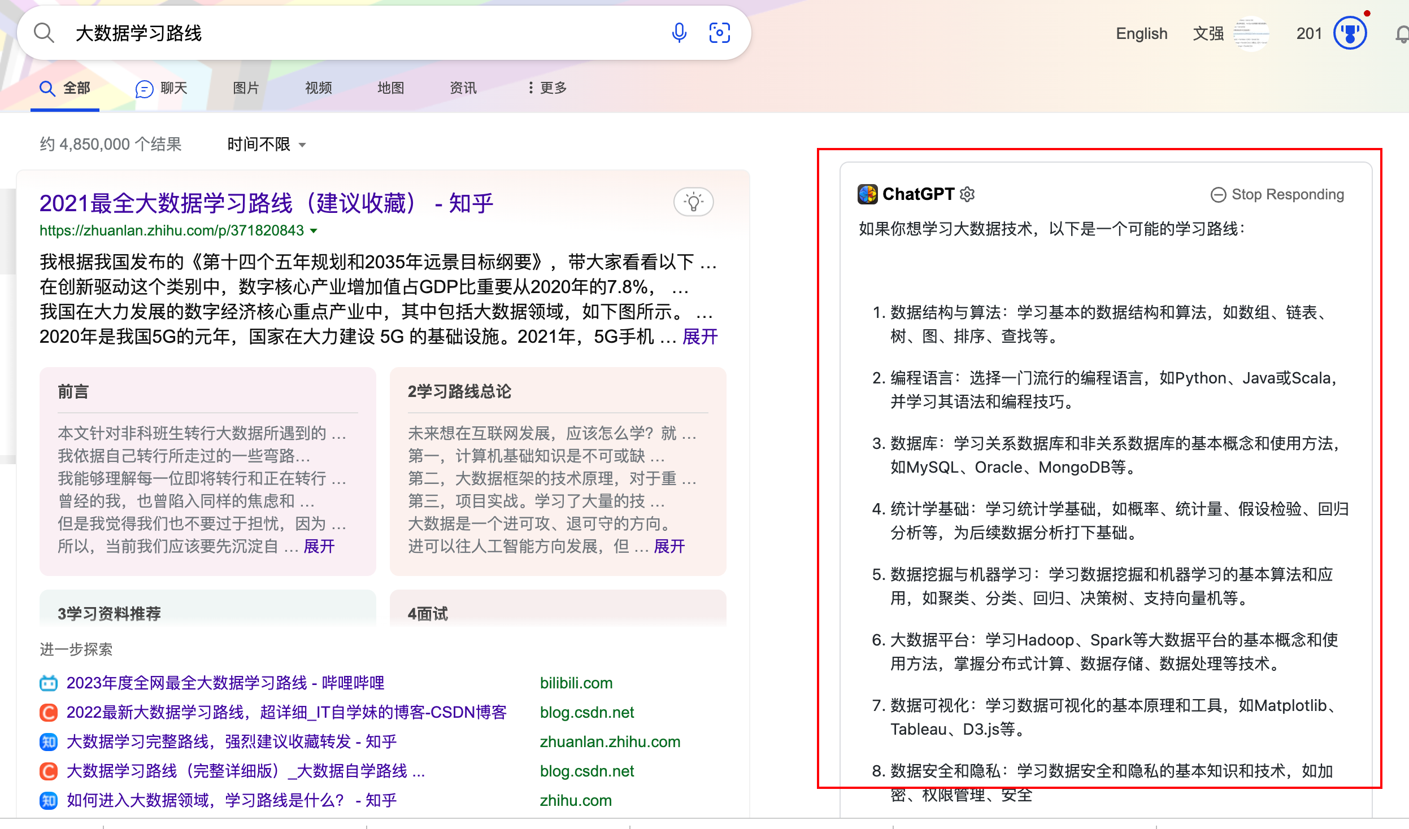Open the rewards trophy icon
This screenshot has width=1409, height=829.
pos(1350,33)
